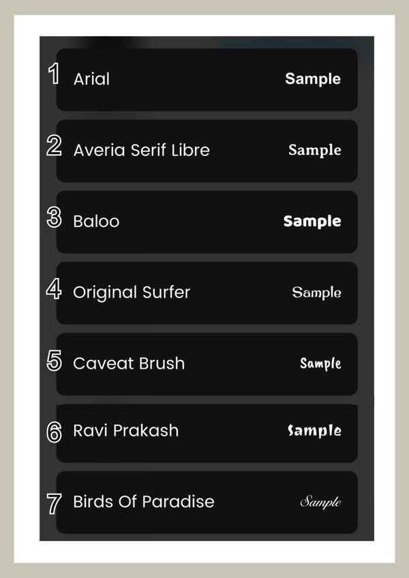The image size is (409, 578).
Task: Select the Original Surfer font name
Action: [132, 292]
